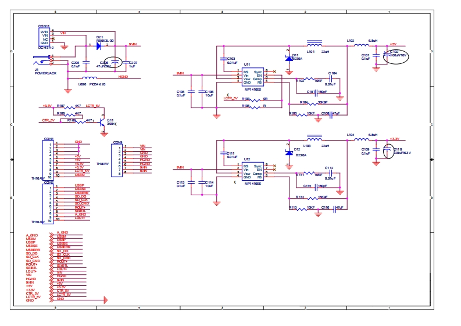Click the L101 22uH inductor symbol
461x326 pixels.
coord(315,44)
